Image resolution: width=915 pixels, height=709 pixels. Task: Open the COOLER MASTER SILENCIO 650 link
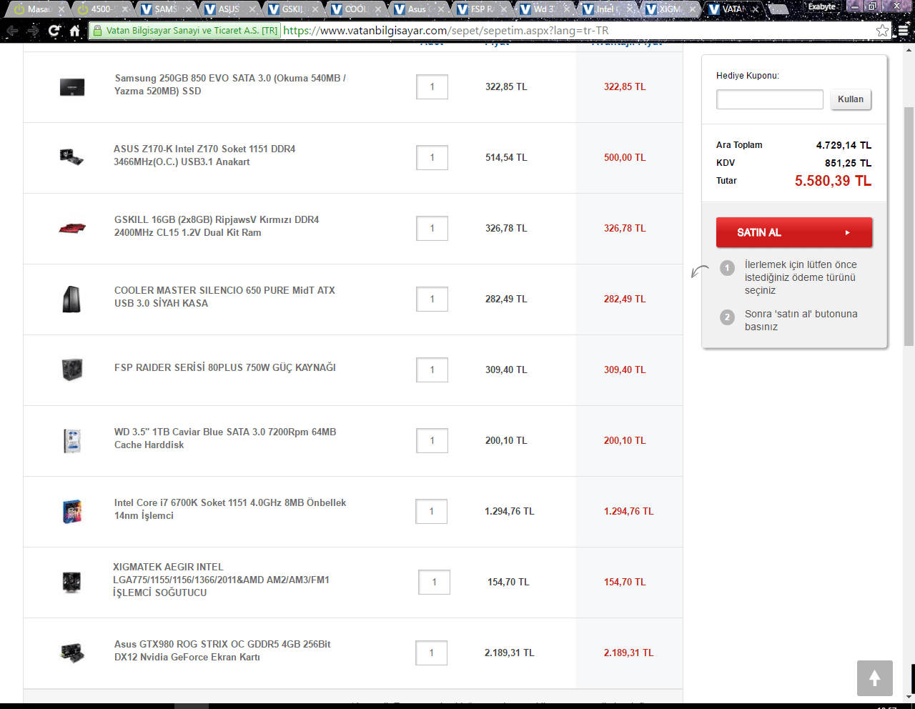(224, 297)
